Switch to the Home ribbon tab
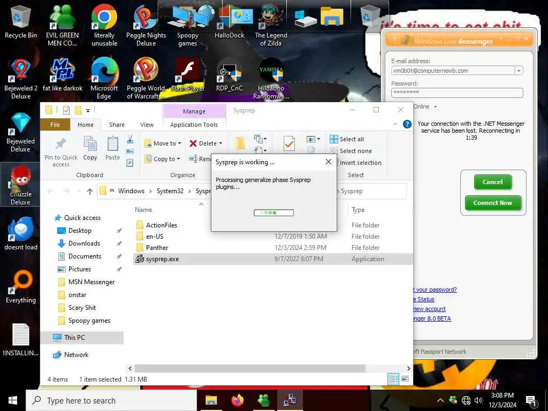Viewport: 548px width, 411px height. pyautogui.click(x=86, y=125)
